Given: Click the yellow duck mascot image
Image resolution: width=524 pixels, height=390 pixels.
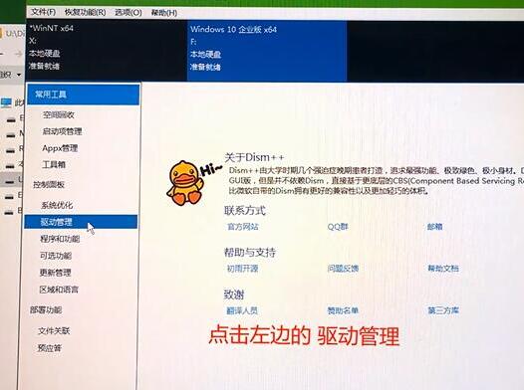Looking at the screenshot, I should click(185, 183).
